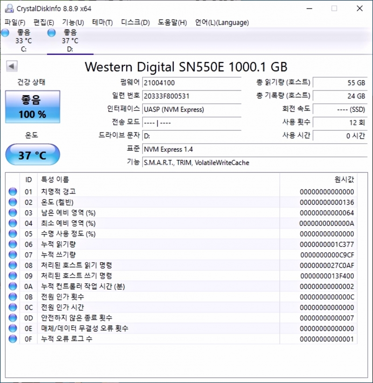Click raw value 000000000C9CF for cumulative writes
Image resolution: width=373 pixels, height=383 pixels.
[327, 255]
